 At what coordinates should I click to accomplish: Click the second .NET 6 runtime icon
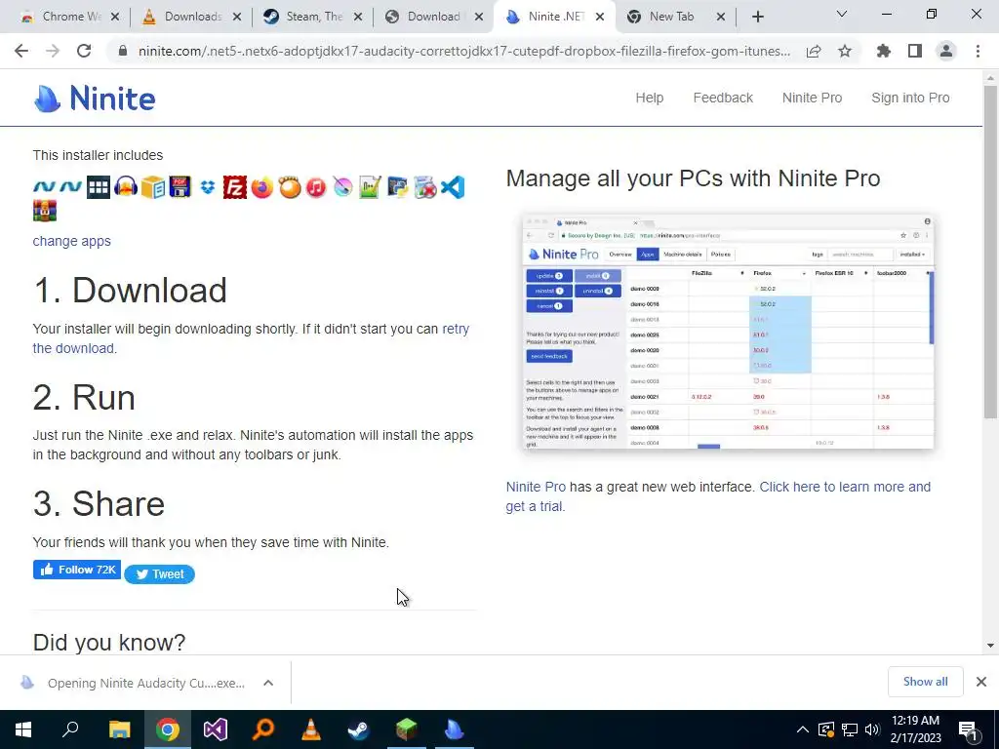(70, 186)
